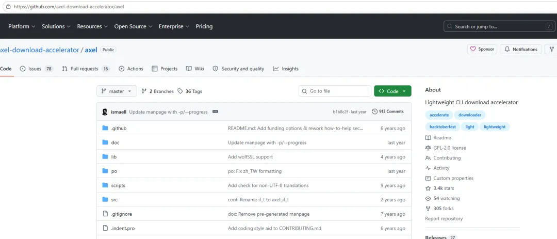Open the GPL-2.0 license link

tap(446, 148)
